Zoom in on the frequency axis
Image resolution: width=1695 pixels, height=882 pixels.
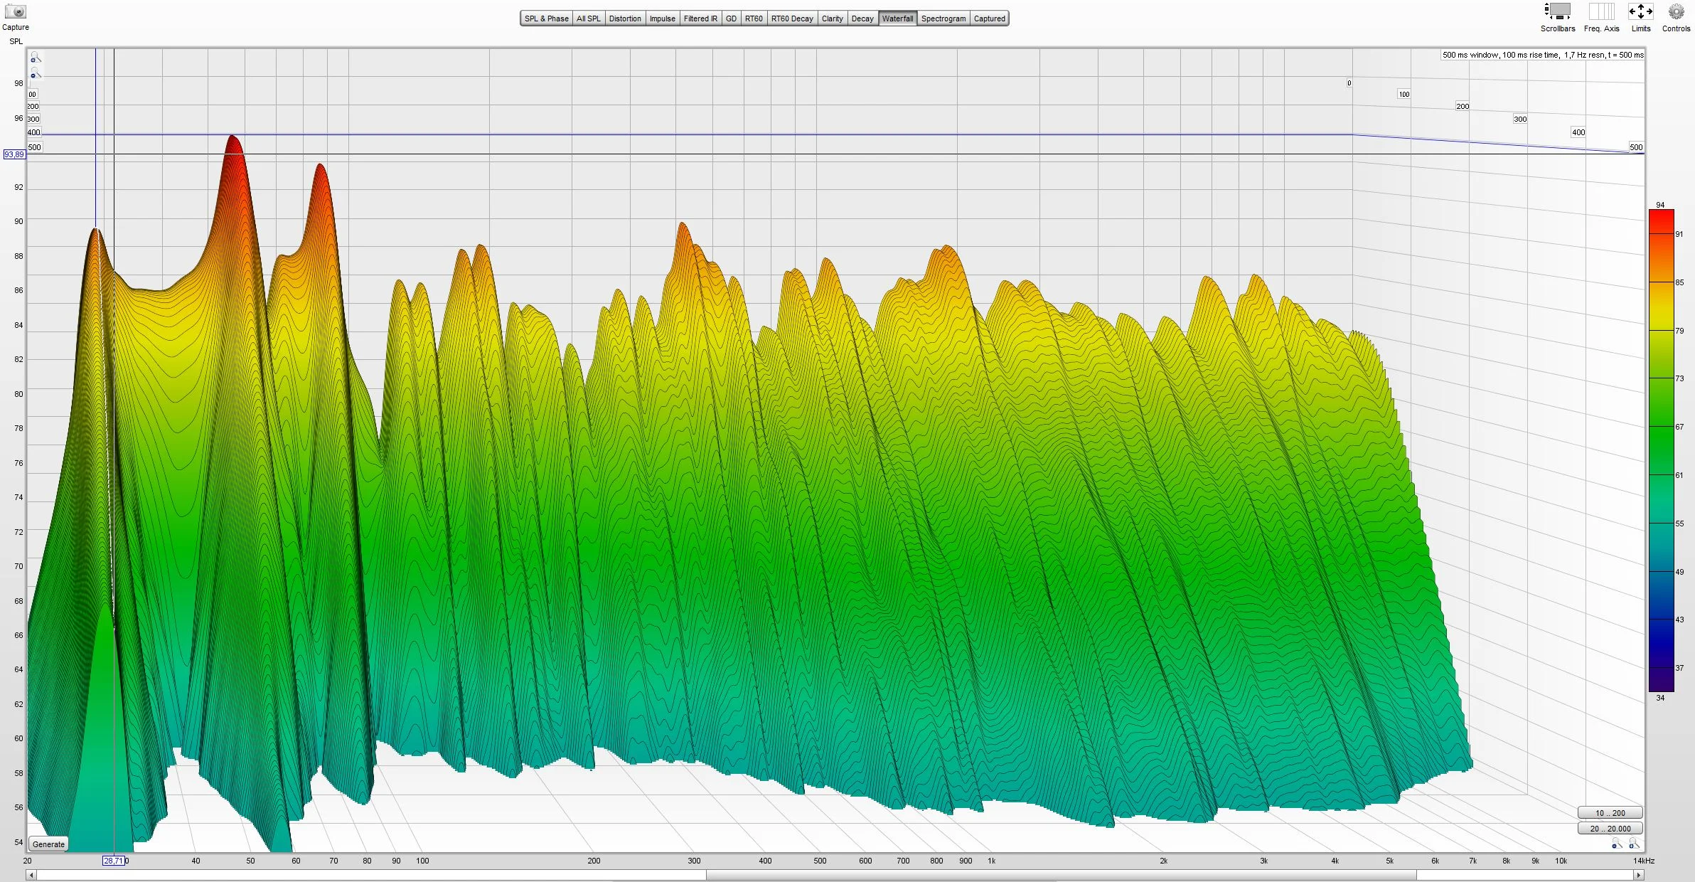coord(1633,844)
